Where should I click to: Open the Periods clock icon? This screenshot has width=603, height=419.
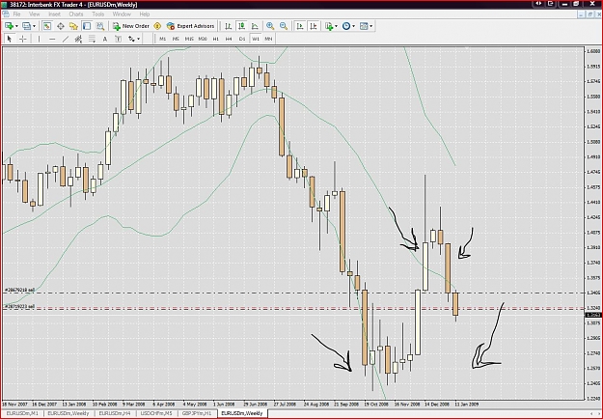coord(346,26)
